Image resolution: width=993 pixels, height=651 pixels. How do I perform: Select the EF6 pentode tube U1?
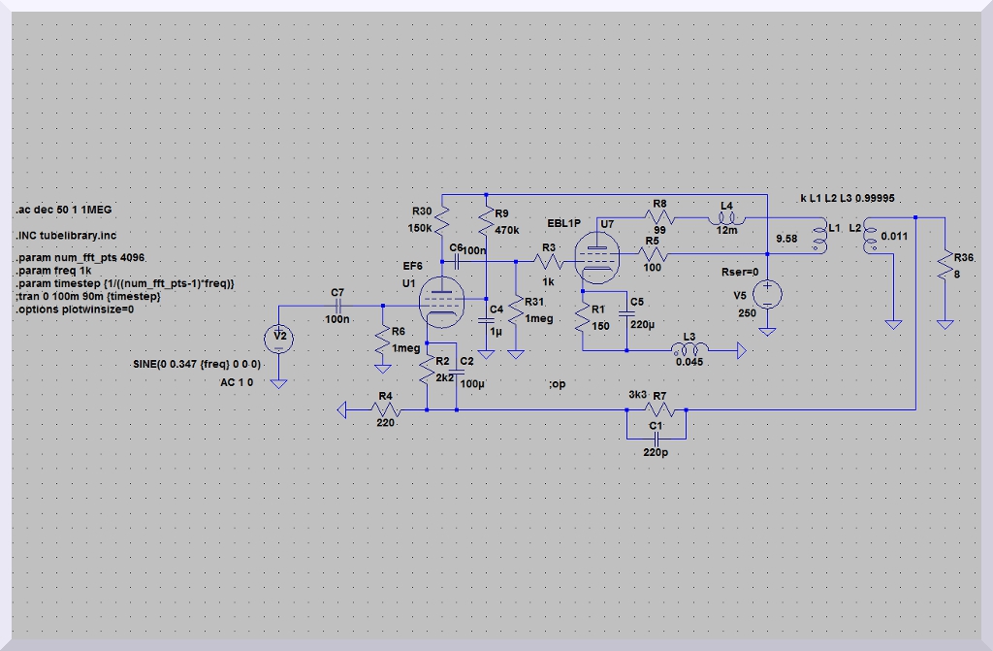click(x=441, y=300)
